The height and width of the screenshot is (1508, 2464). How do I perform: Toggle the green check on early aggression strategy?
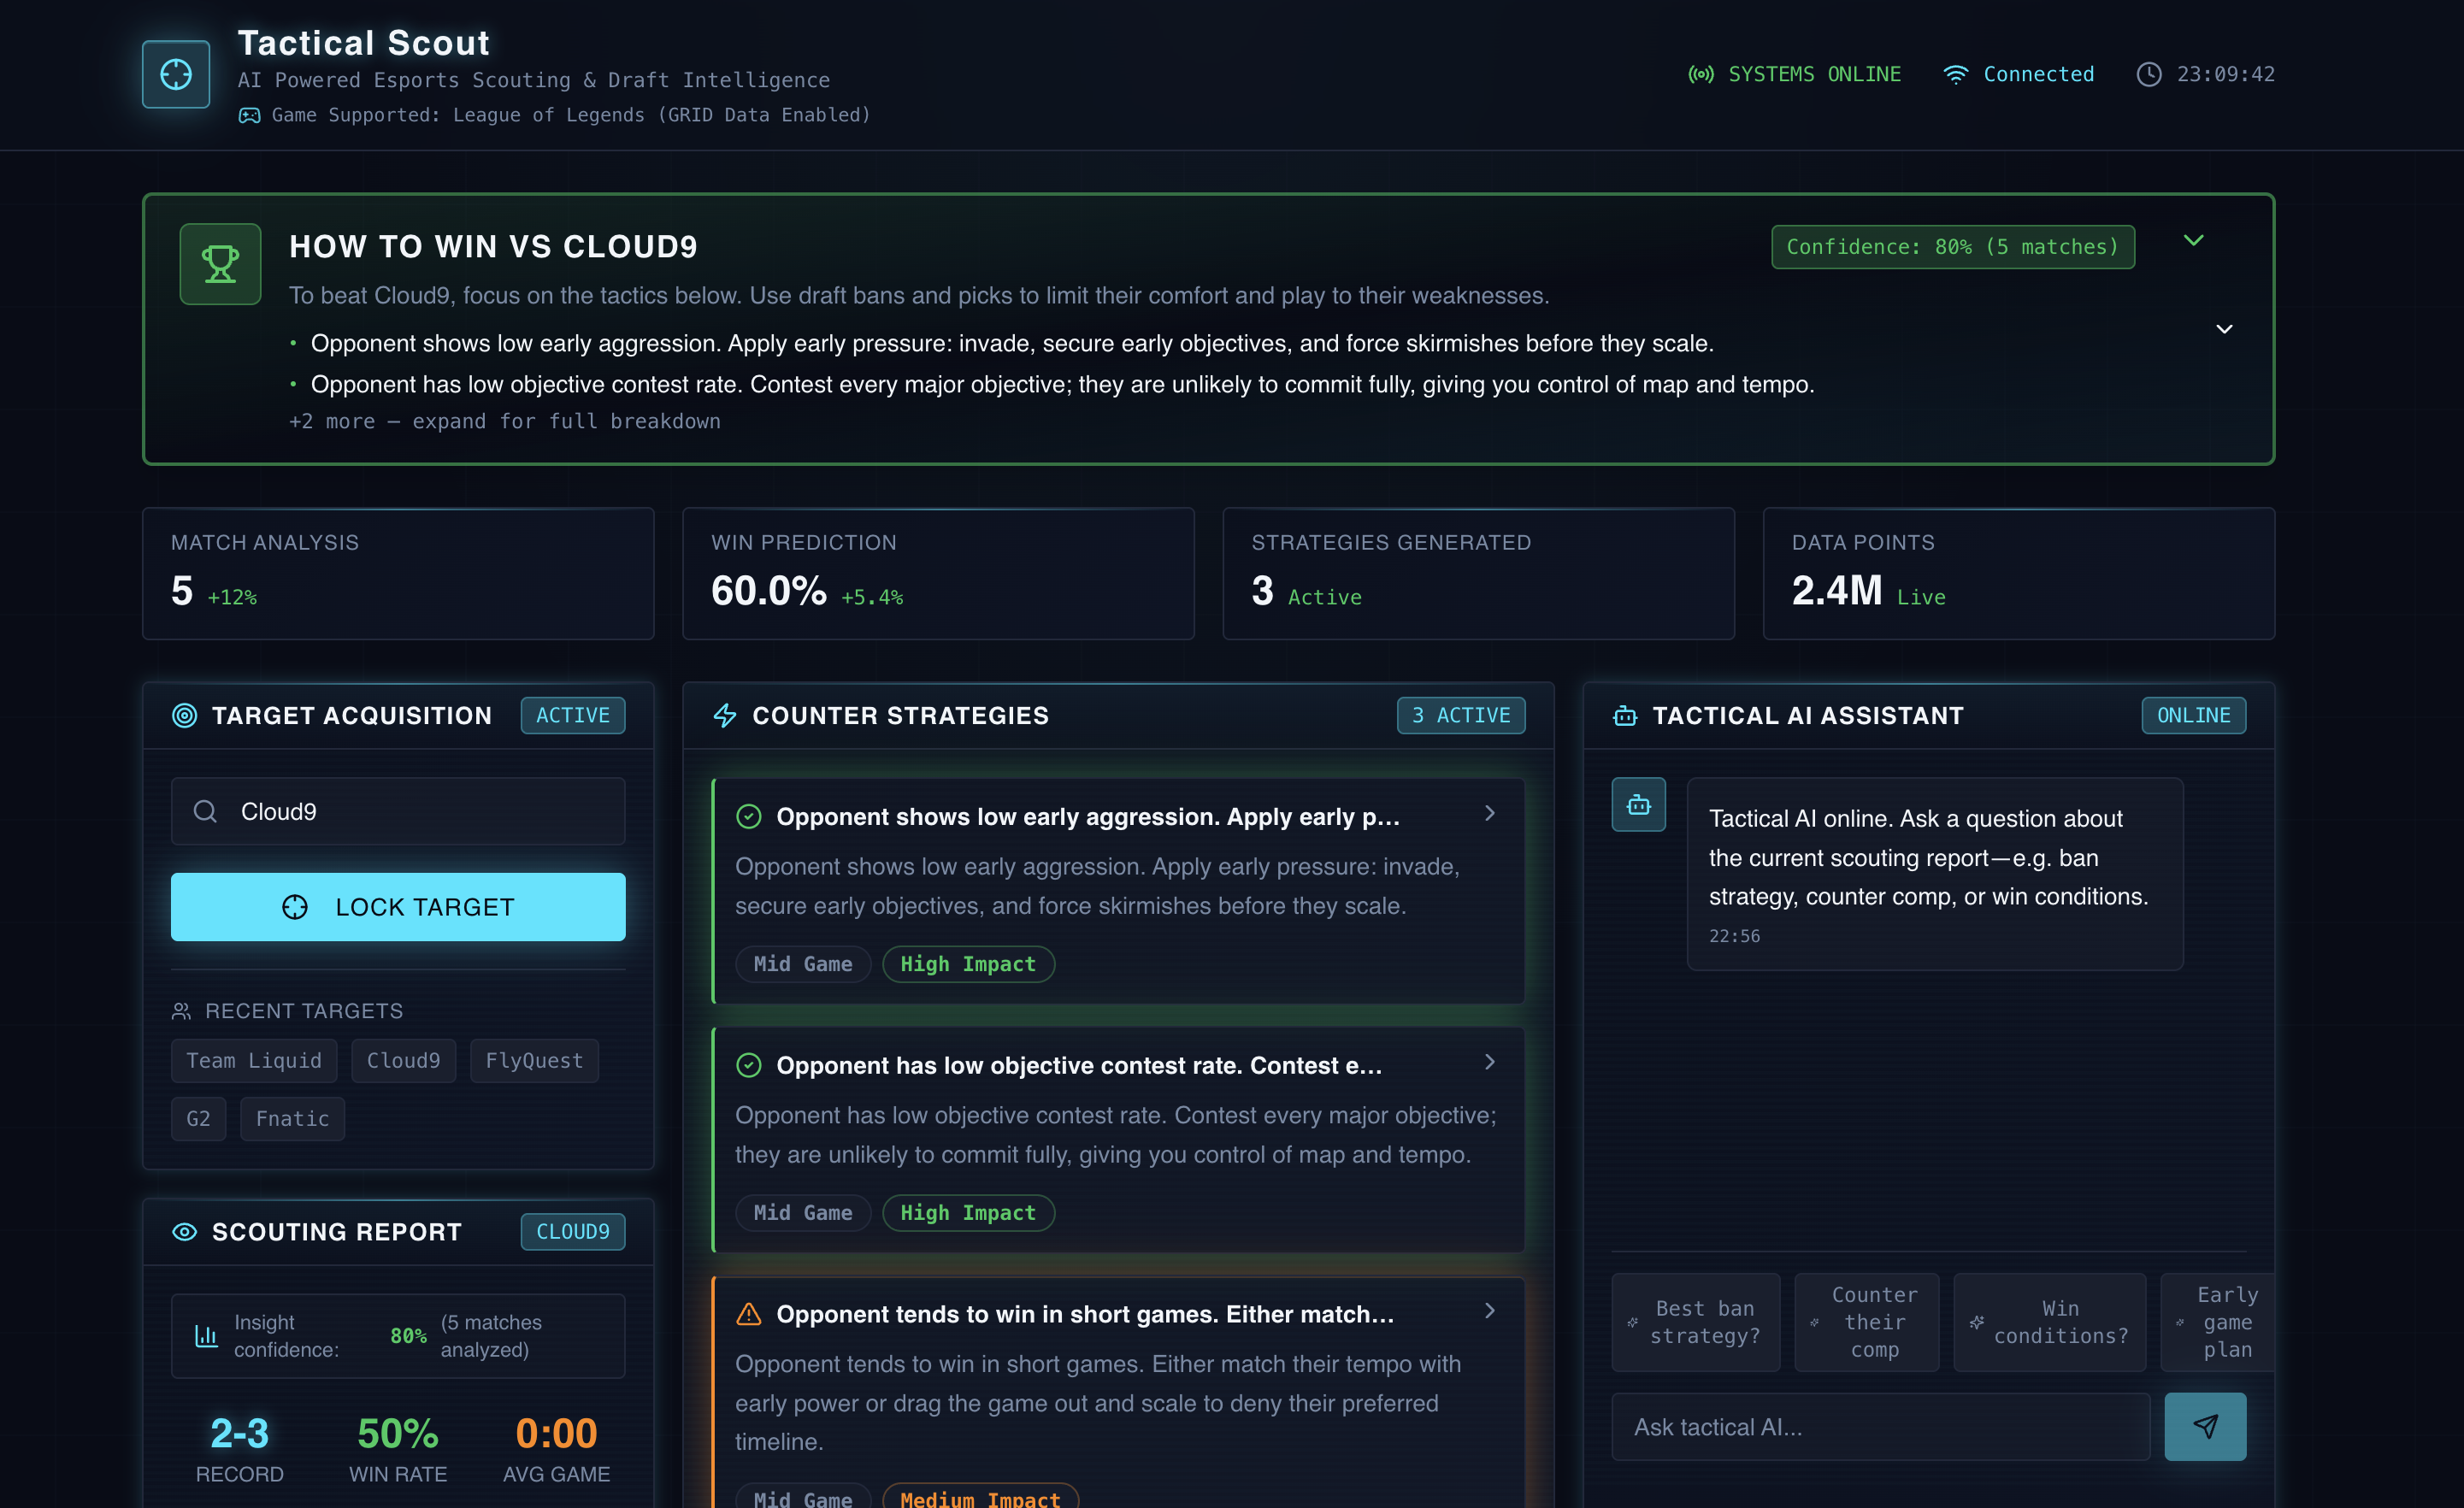(749, 817)
